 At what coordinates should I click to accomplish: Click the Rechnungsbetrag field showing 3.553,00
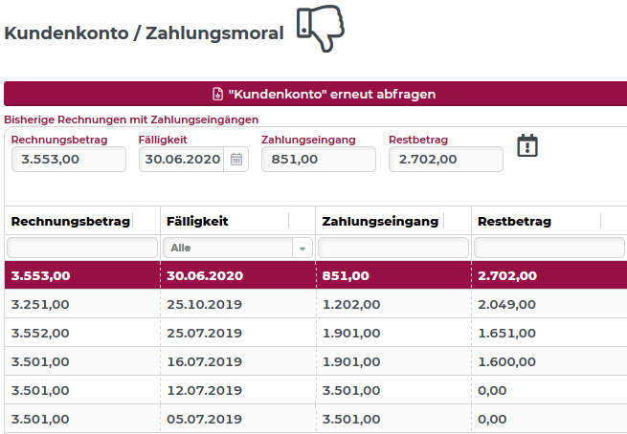coord(69,160)
